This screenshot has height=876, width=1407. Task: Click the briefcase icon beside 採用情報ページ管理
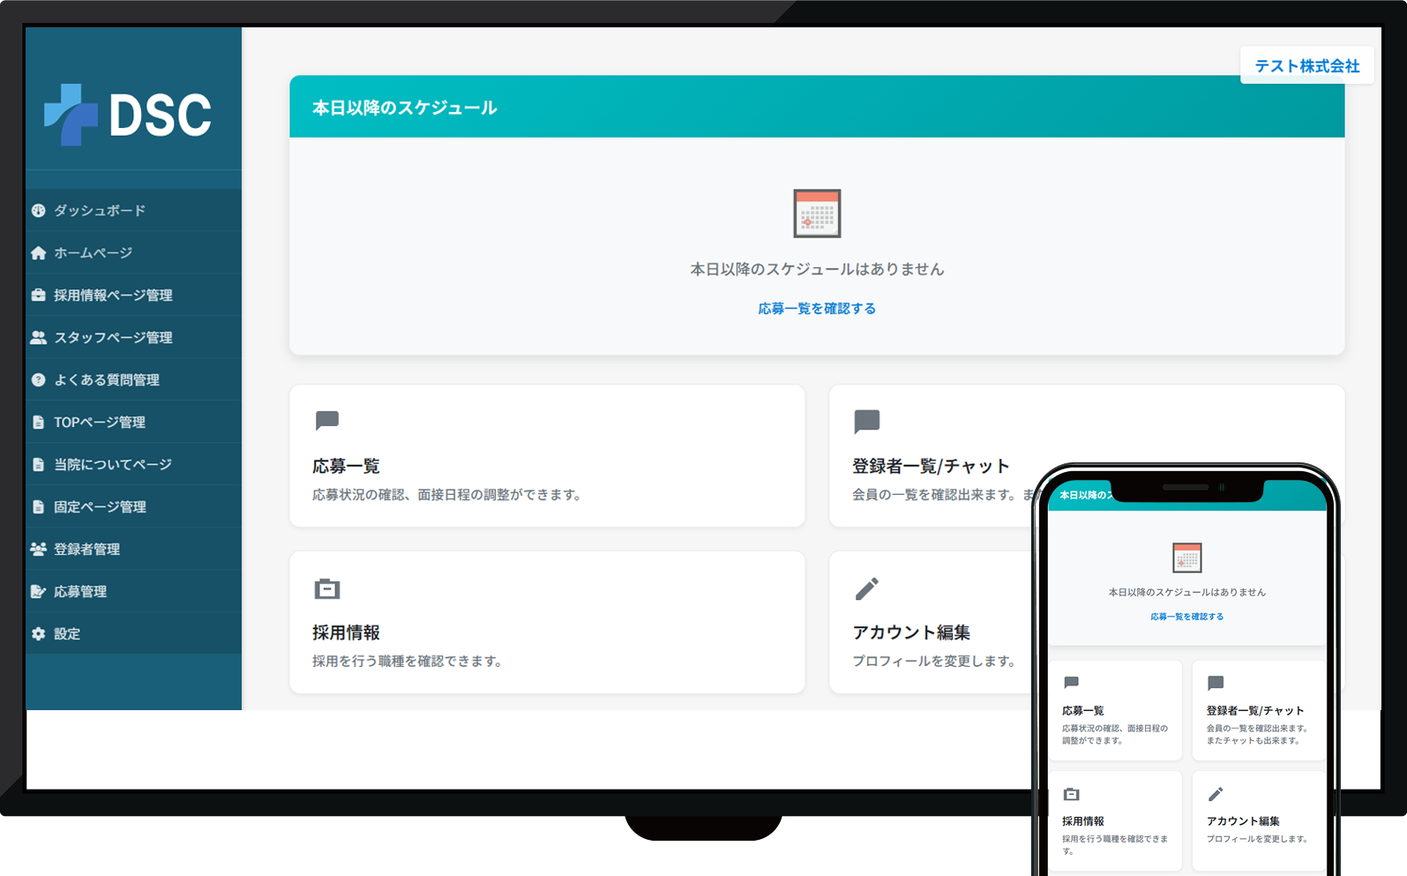(x=38, y=296)
